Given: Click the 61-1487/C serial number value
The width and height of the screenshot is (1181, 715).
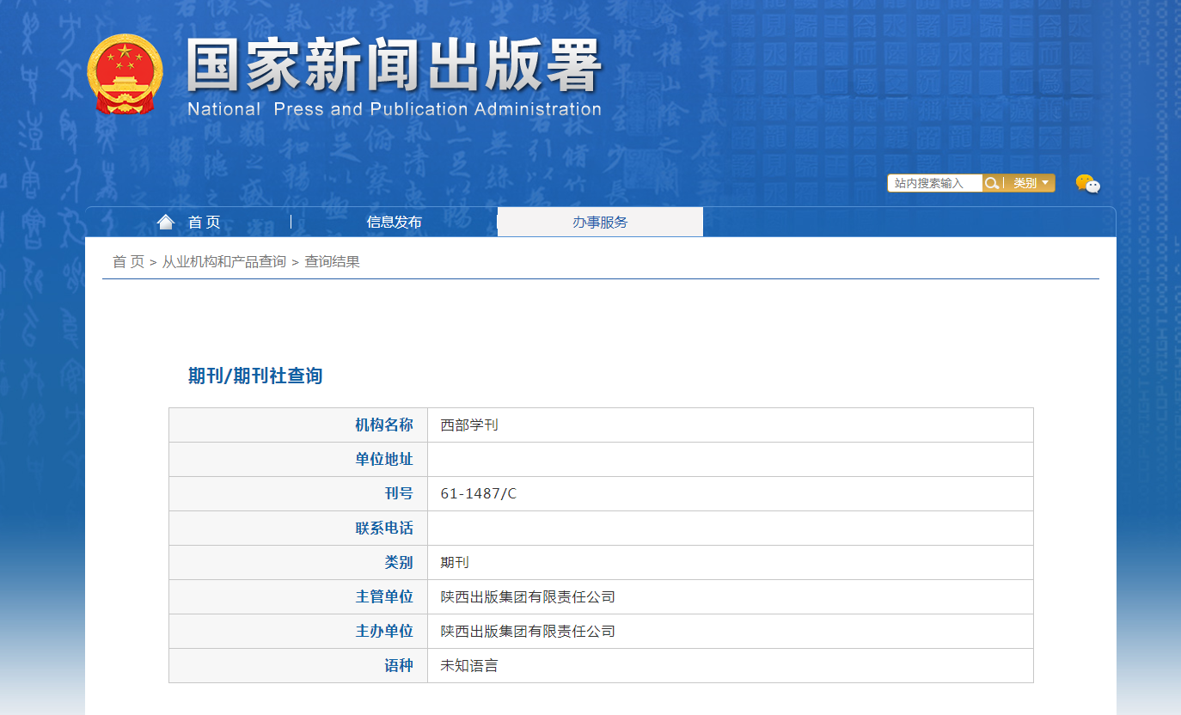Looking at the screenshot, I should coord(479,494).
